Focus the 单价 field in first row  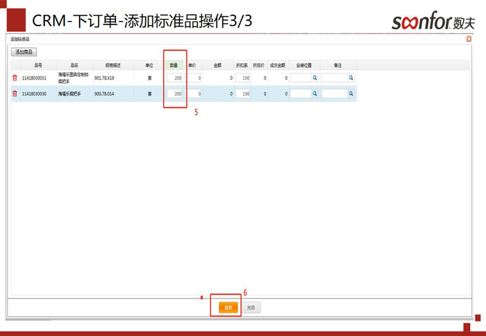click(x=194, y=78)
